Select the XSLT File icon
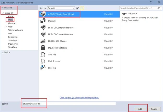The image size is (163, 112). point(43,68)
